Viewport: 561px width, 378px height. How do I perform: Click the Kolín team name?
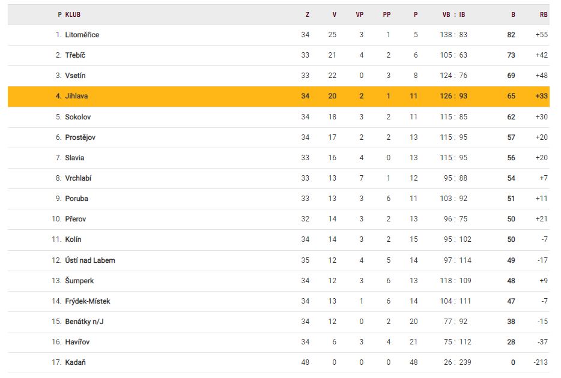[73, 239]
